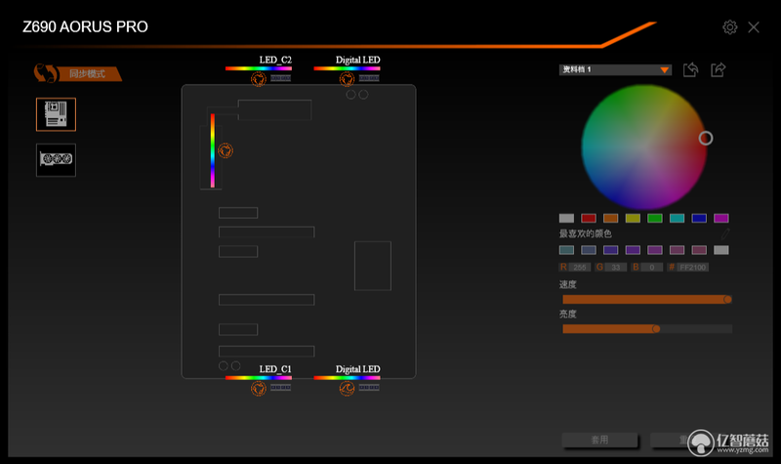The width and height of the screenshot is (781, 464).
Task: Pick the orange preset color swatch
Action: [611, 218]
